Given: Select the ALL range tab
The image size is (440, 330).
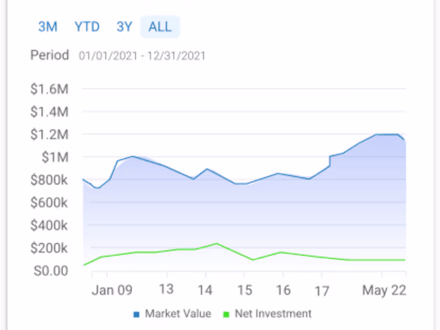Looking at the screenshot, I should point(160,26).
